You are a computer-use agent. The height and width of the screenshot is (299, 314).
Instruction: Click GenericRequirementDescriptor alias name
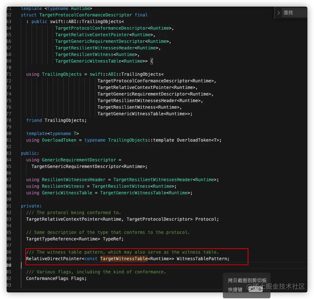(79, 160)
